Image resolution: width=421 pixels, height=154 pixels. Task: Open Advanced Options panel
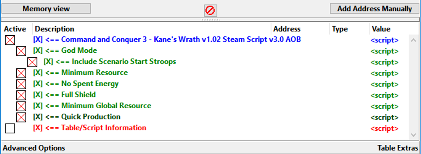(34, 148)
